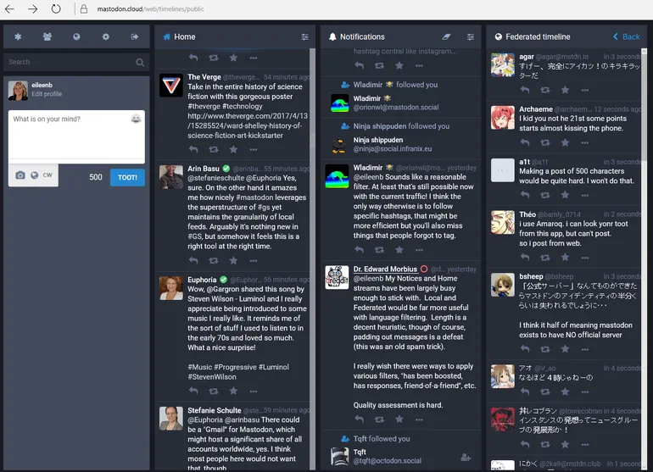
Task: Open more menu on Arin Basu post
Action: pos(254,260)
